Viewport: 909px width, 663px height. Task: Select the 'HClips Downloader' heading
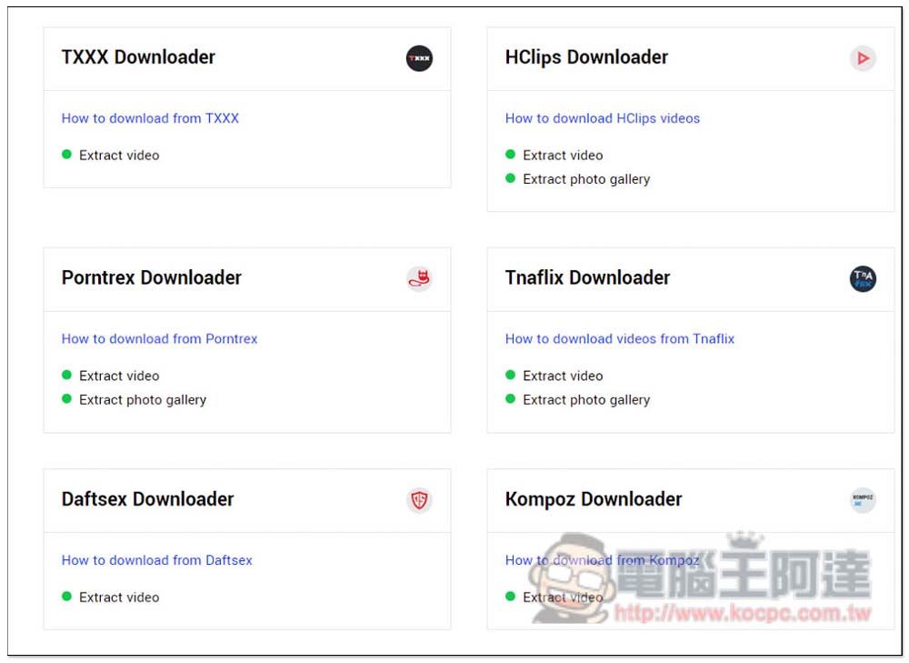(586, 57)
